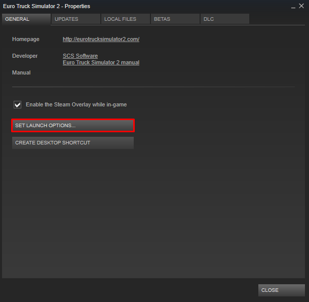
Task: Switch to the General tab
Action: (26, 19)
